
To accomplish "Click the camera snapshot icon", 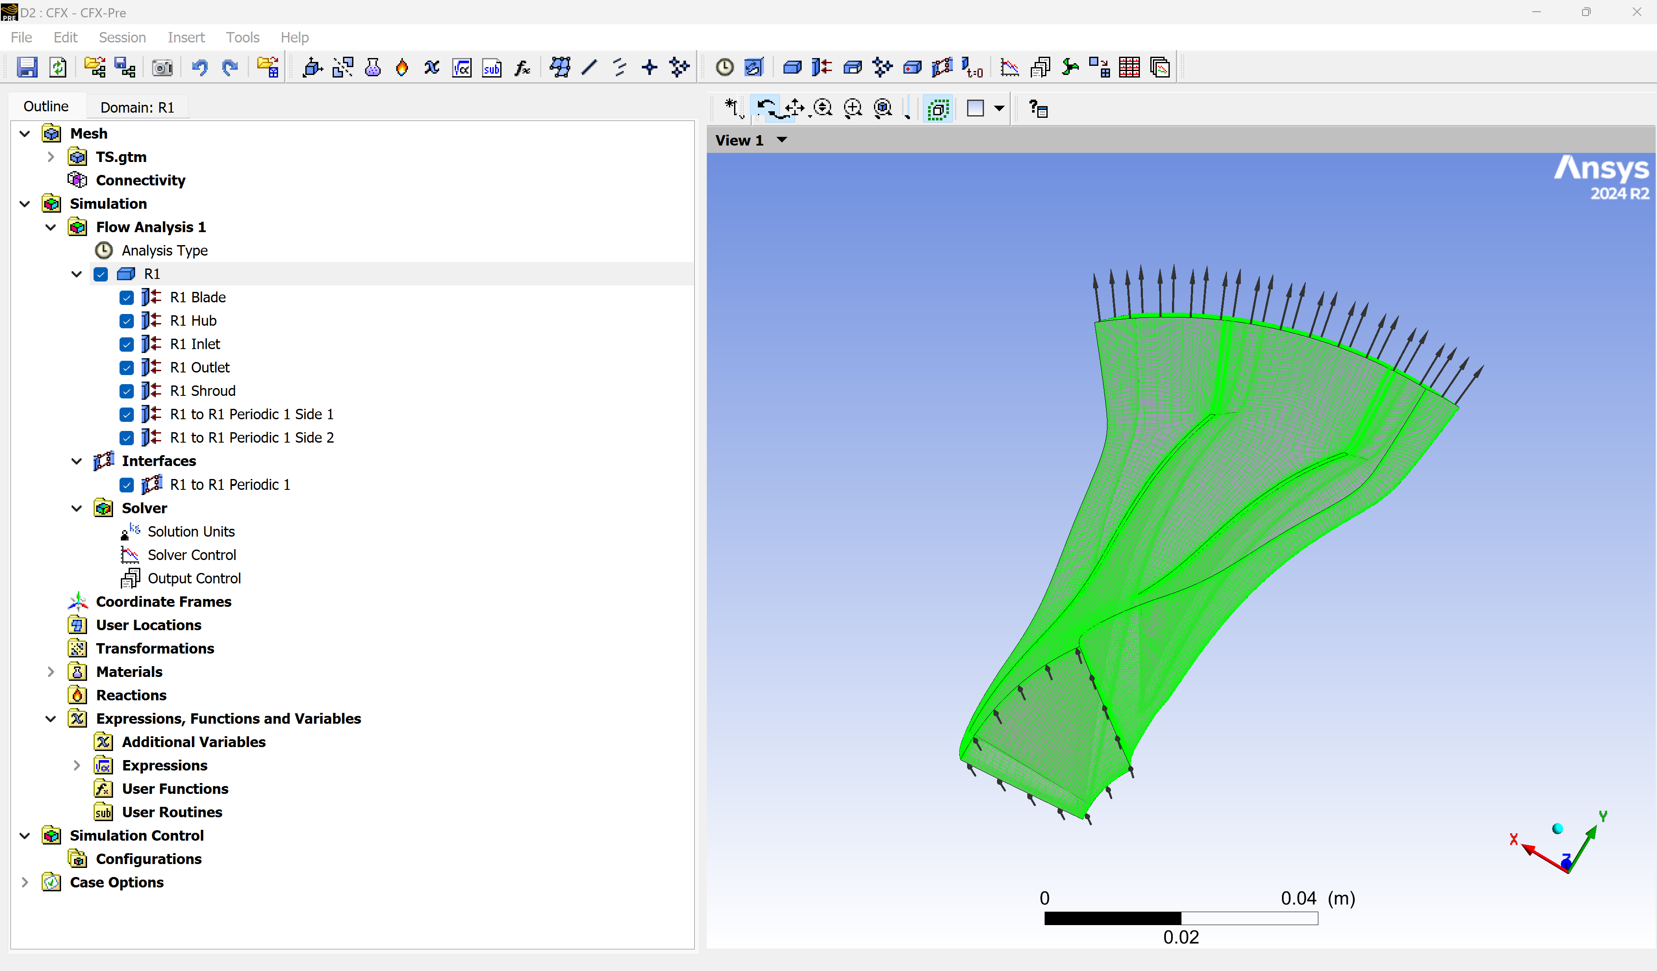I will [x=162, y=67].
